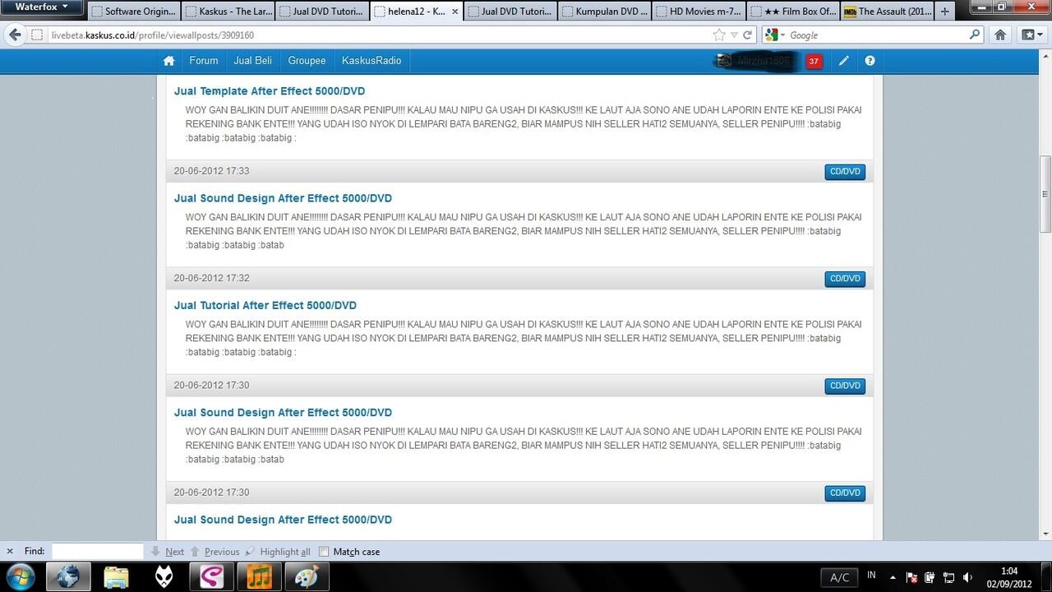Go to the Kaskus home icon

[169, 61]
